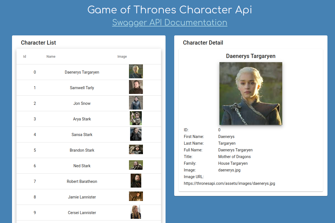The image size is (335, 223).
Task: Open the Swagger API Documentation link
Action: coord(170,22)
